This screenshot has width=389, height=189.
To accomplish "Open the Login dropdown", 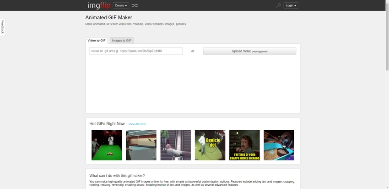I will [291, 5].
